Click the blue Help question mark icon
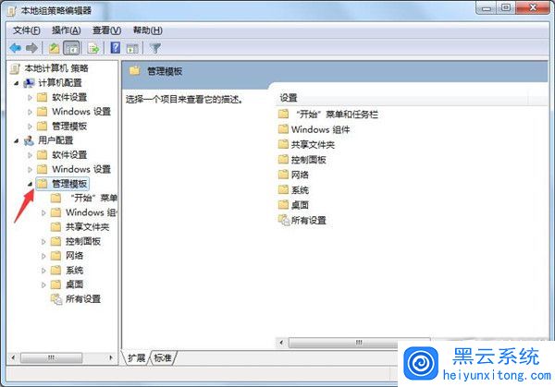This screenshot has height=387, width=555. [x=116, y=48]
